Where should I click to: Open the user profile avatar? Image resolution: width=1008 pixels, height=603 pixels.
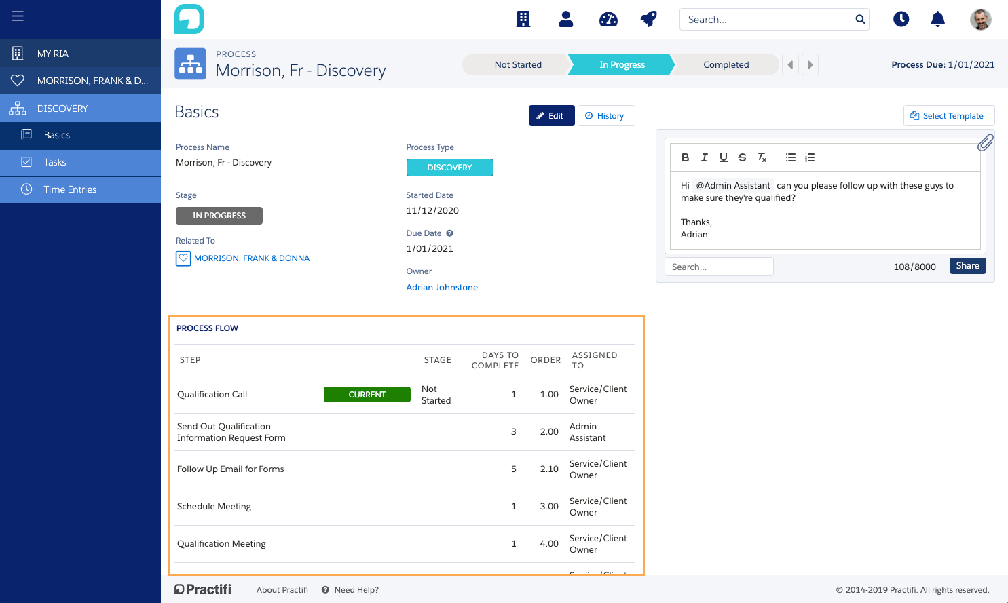[x=980, y=19]
